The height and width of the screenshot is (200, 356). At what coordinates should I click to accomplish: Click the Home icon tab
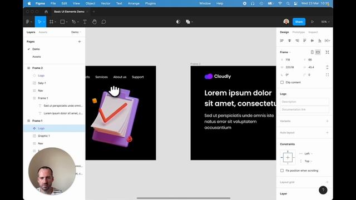[46, 12]
